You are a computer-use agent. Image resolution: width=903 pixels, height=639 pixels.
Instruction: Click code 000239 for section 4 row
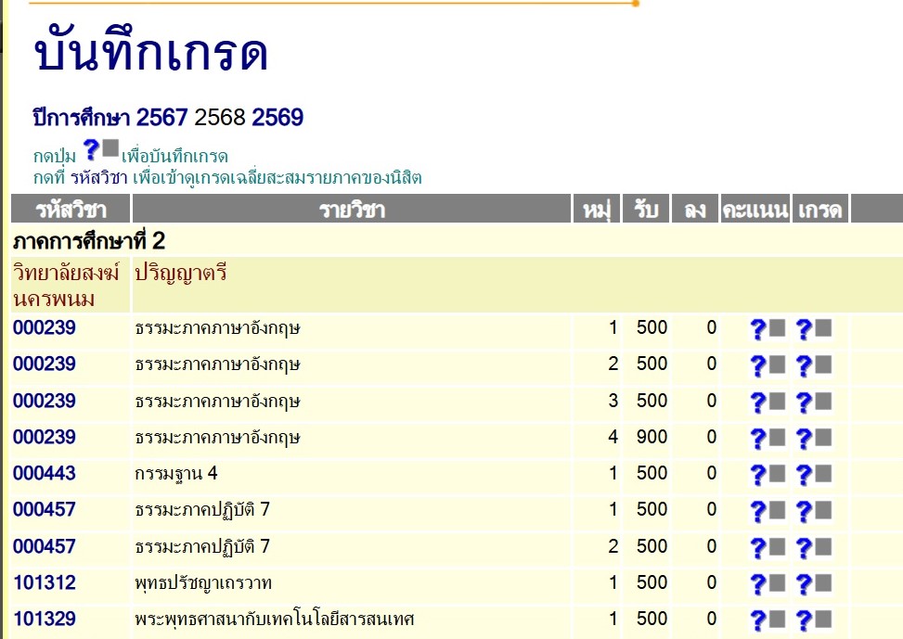tap(45, 438)
